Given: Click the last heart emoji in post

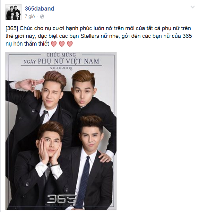Looking at the screenshot, I should [70, 44].
